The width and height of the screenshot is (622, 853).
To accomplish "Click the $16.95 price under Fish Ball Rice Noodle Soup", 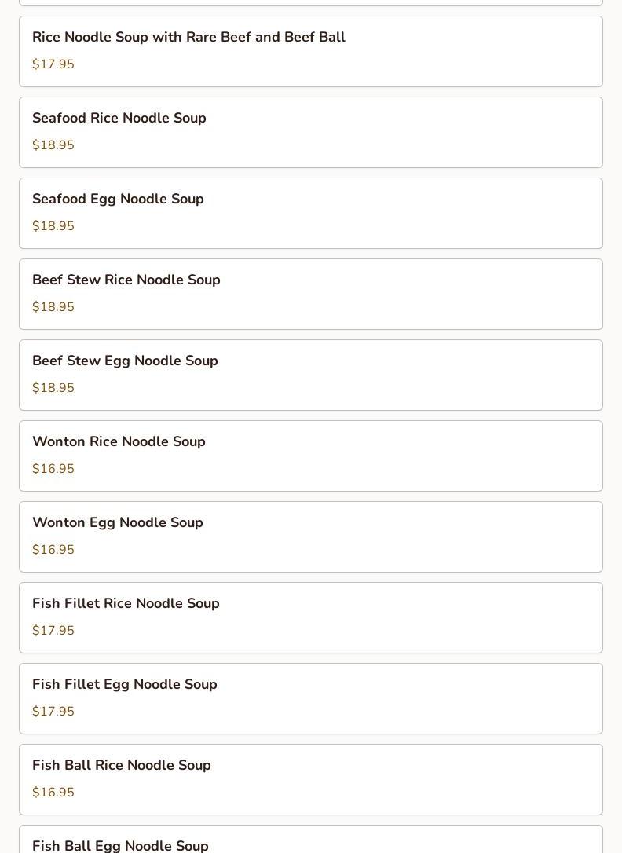I will (53, 793).
